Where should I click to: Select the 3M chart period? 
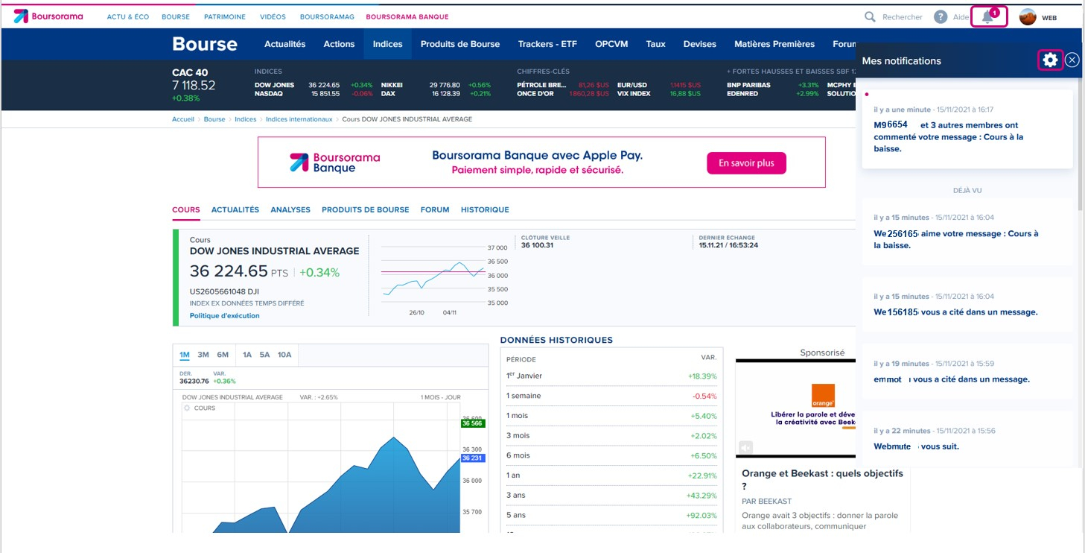point(203,355)
